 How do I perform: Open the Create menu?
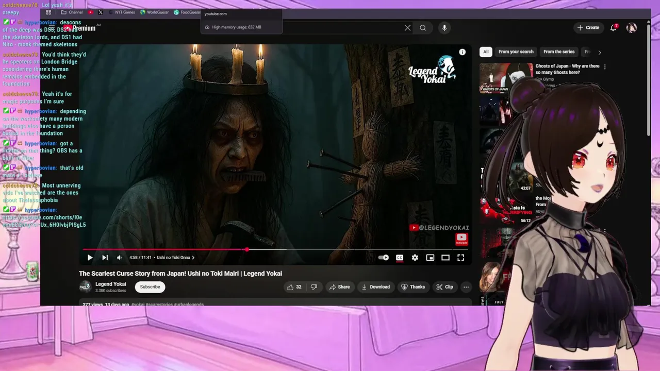click(588, 28)
